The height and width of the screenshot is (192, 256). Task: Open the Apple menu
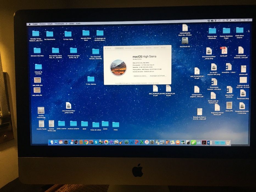click(30, 24)
